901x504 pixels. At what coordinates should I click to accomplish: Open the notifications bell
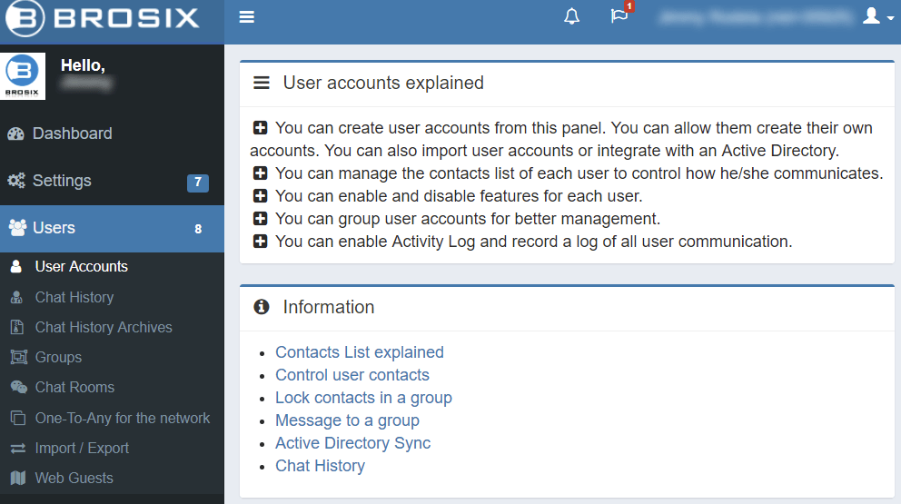click(571, 16)
